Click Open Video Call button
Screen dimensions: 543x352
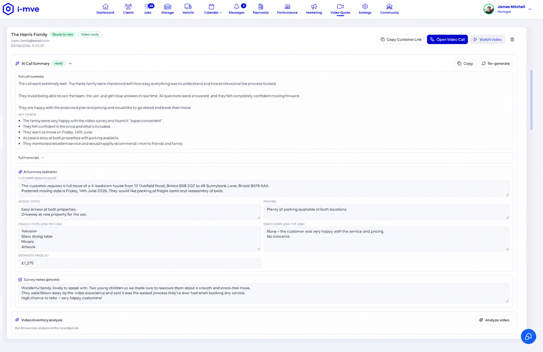click(447, 39)
